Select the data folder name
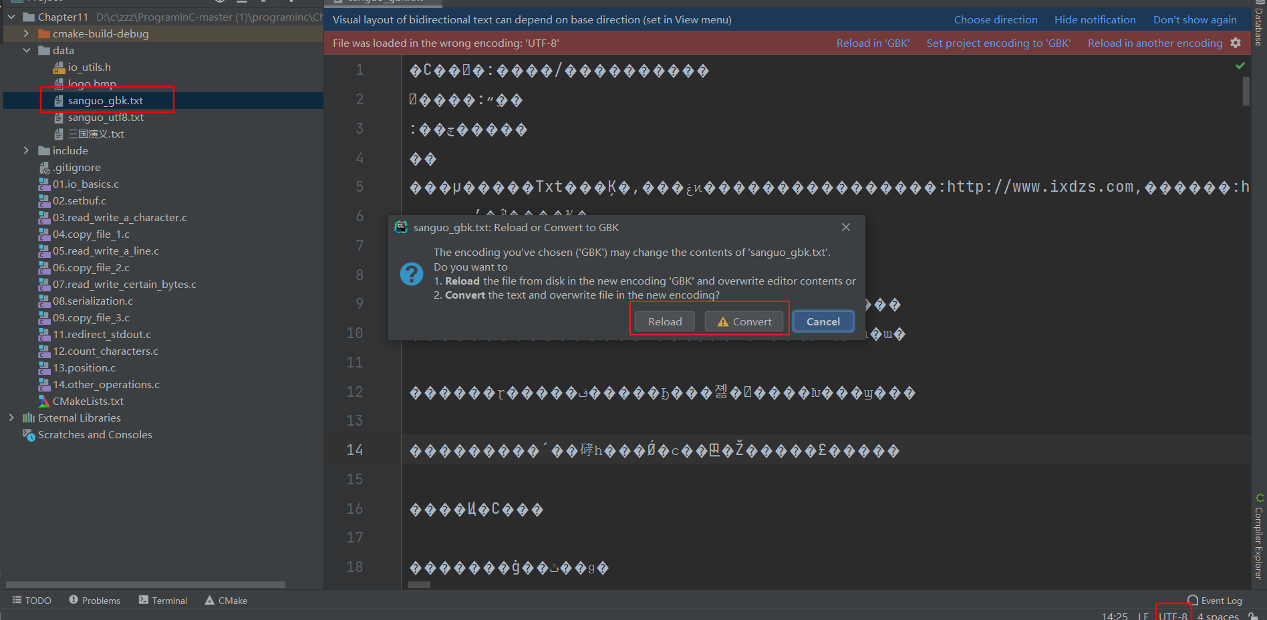 63,50
